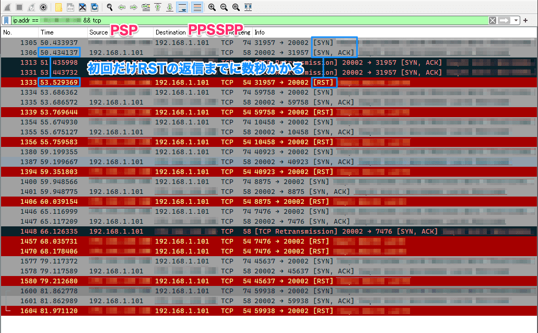Select packet 1334 at time 53.686362
538x333 pixels.
click(269, 93)
